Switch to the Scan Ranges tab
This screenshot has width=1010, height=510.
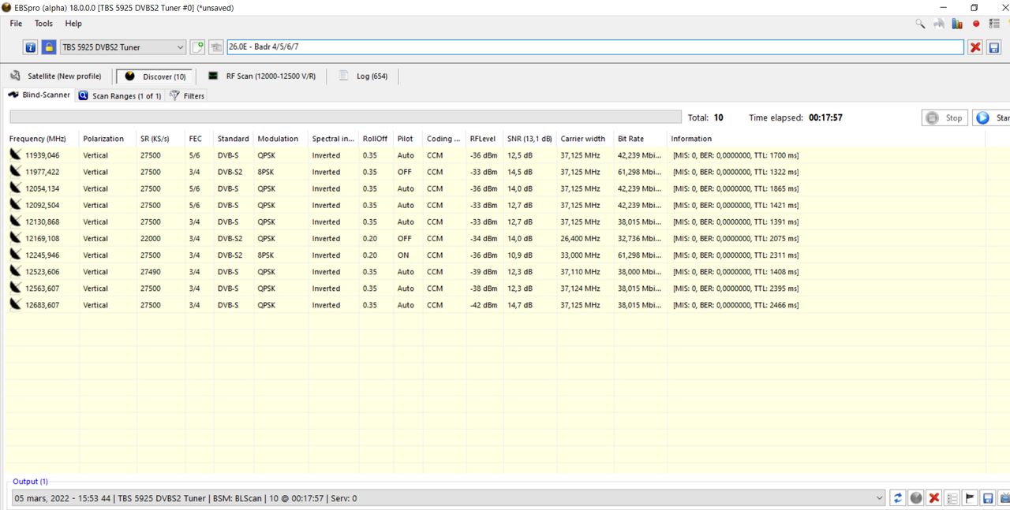click(120, 96)
